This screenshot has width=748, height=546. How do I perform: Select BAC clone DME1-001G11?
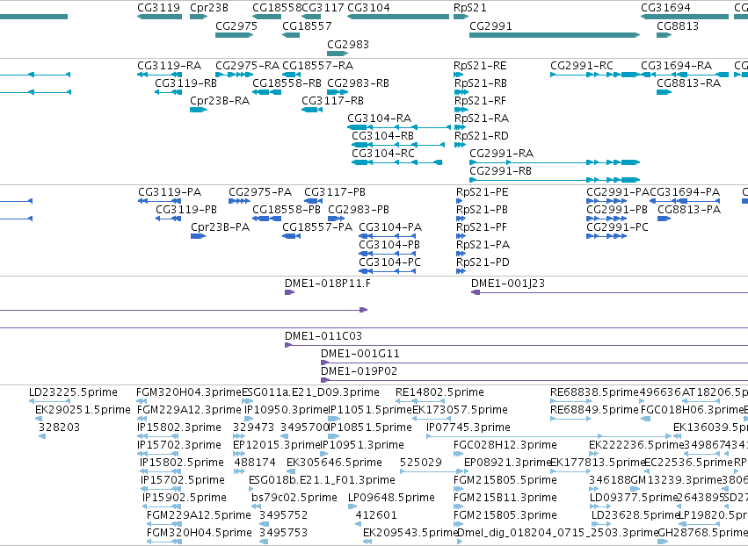(x=534, y=363)
